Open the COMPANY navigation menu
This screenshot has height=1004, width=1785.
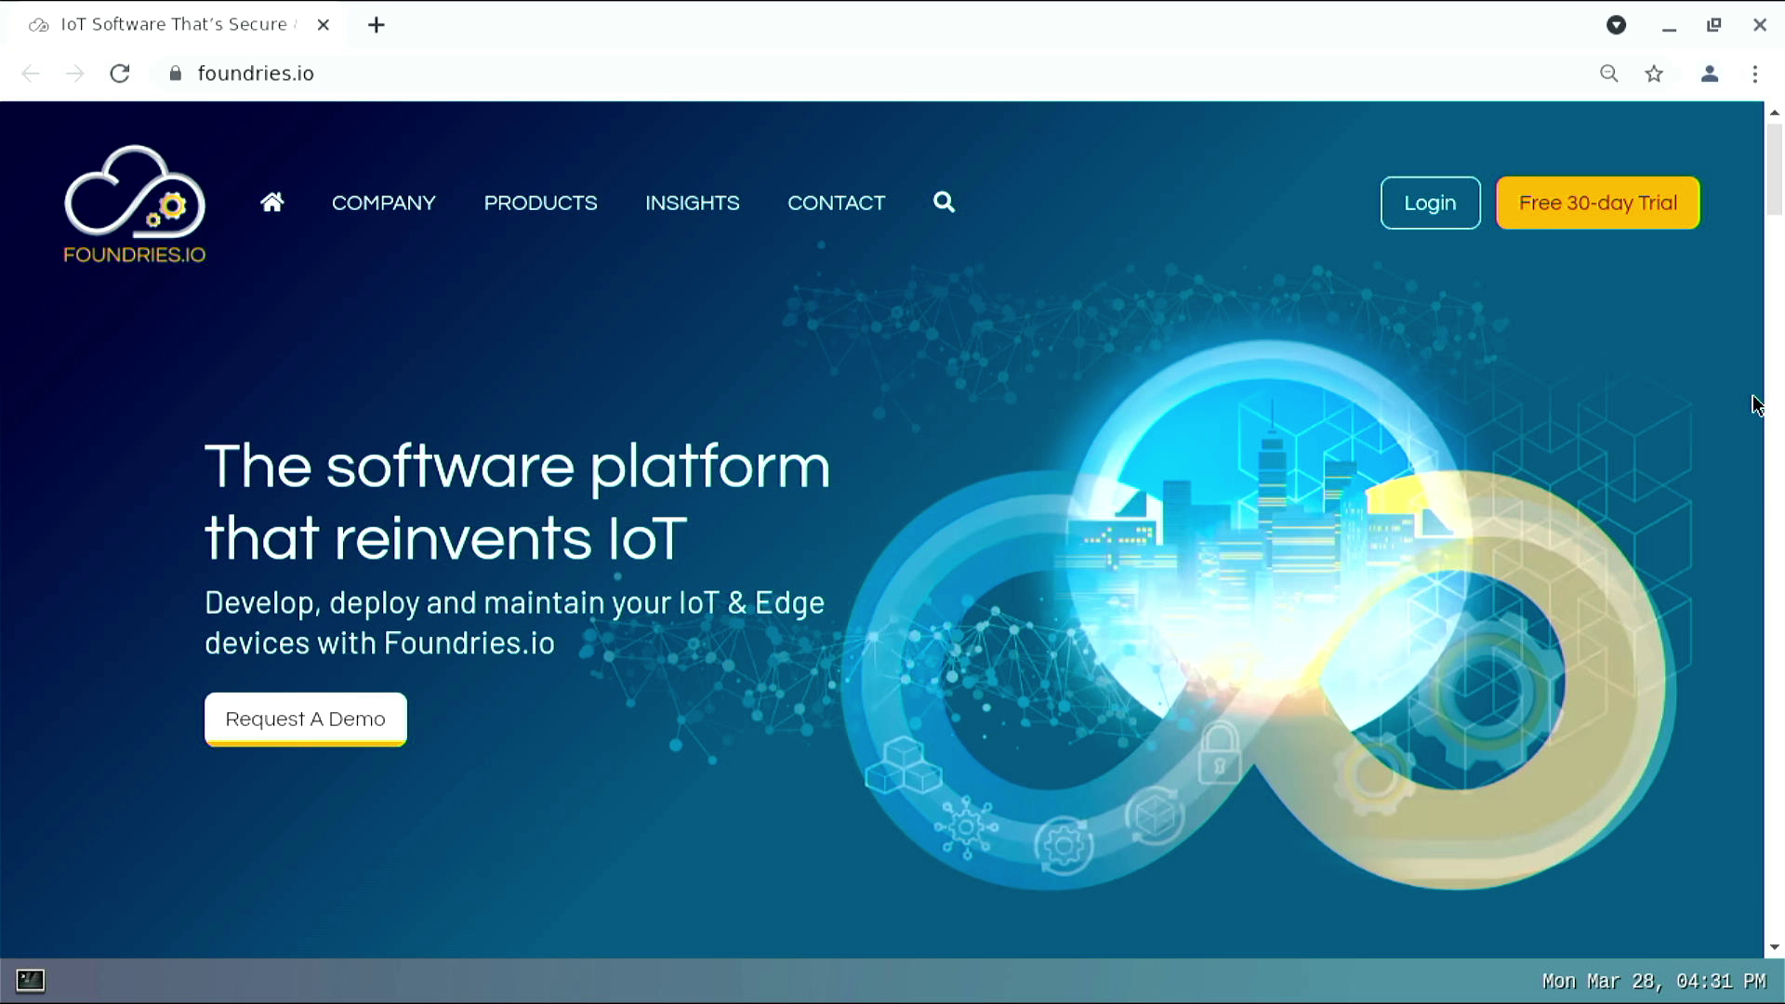coord(384,203)
